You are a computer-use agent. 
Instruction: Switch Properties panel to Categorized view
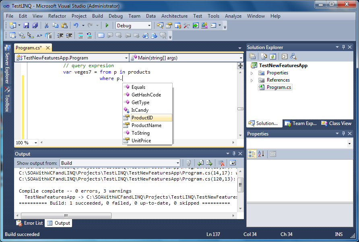click(252, 154)
